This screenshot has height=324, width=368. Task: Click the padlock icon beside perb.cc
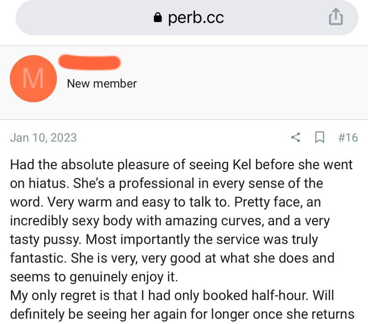click(x=157, y=18)
